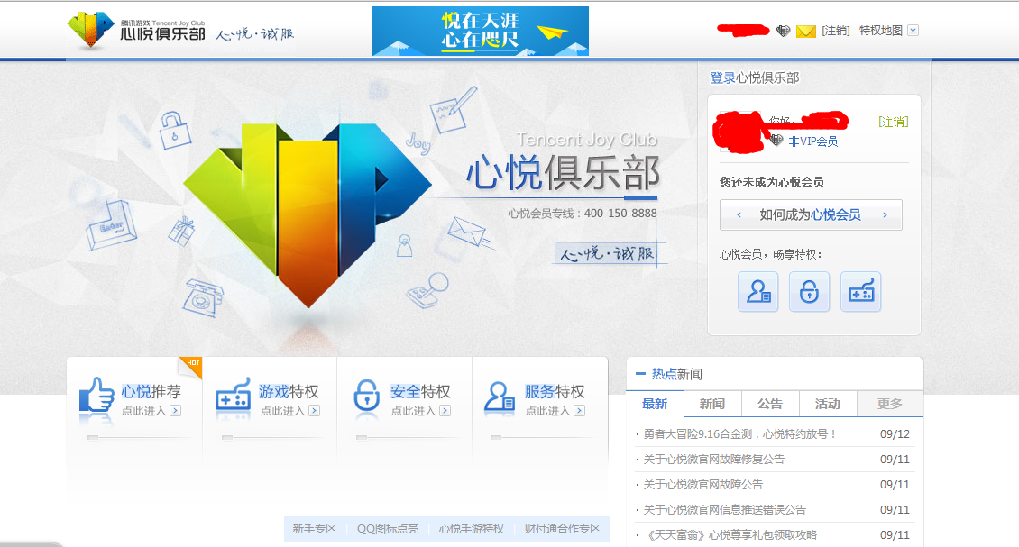1019x547 pixels.
Task: Click the heart badge icon in header
Action: tap(783, 31)
